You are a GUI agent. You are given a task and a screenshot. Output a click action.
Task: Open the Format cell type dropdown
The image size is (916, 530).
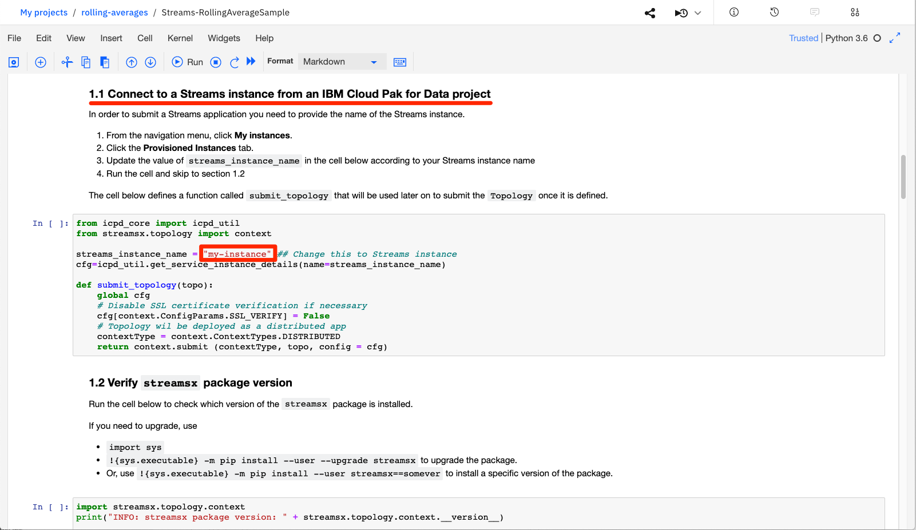click(x=342, y=62)
